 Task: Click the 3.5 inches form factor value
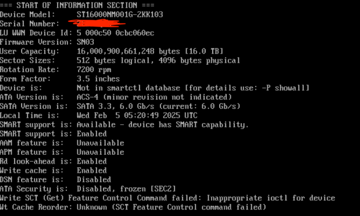click(98, 79)
